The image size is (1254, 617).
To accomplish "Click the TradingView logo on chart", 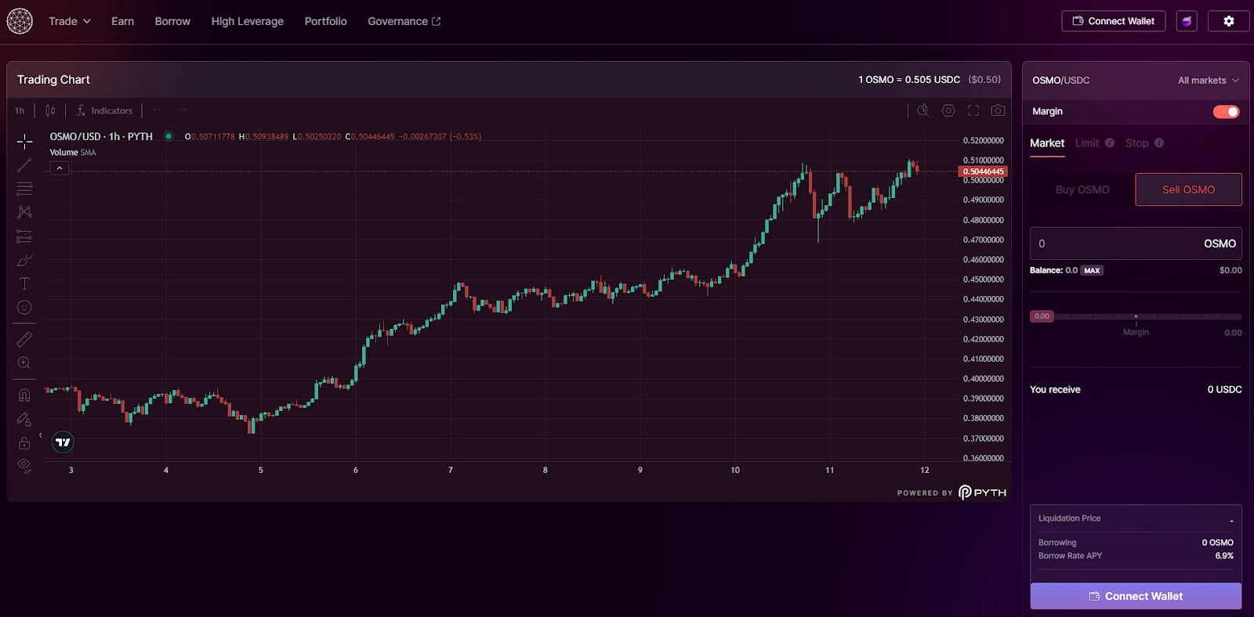I will 63,442.
